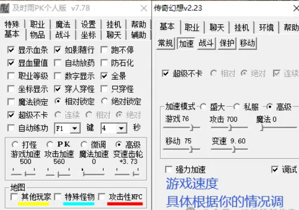Uncheck 超级不卡 in the 传奇幻想 window
The height and width of the screenshot is (210, 299).
point(165,73)
